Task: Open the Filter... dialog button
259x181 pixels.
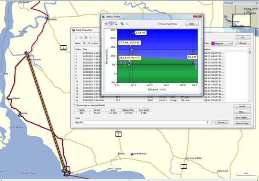Action: tap(242, 112)
